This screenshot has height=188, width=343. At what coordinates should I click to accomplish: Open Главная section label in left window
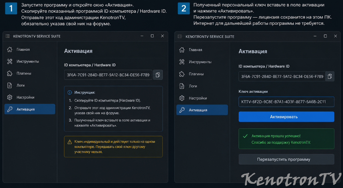[x=23, y=49]
